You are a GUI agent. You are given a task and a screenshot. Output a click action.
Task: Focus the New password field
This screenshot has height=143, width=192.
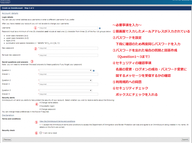click(x=69, y=48)
